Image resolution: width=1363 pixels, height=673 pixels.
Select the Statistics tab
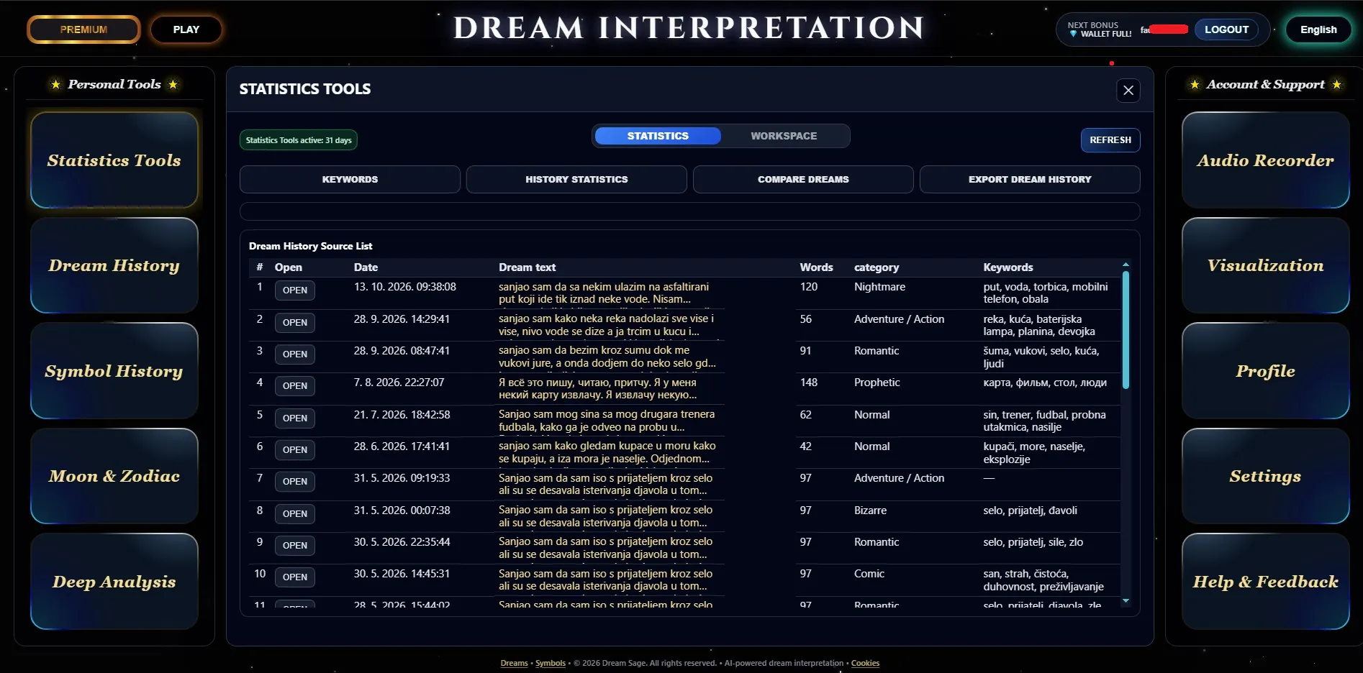click(x=658, y=136)
